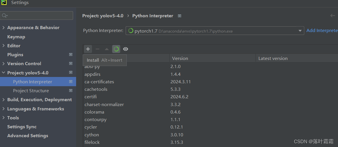This screenshot has width=338, height=147.
Task: Toggle the Show early releases eye icon
Action: 126,49
